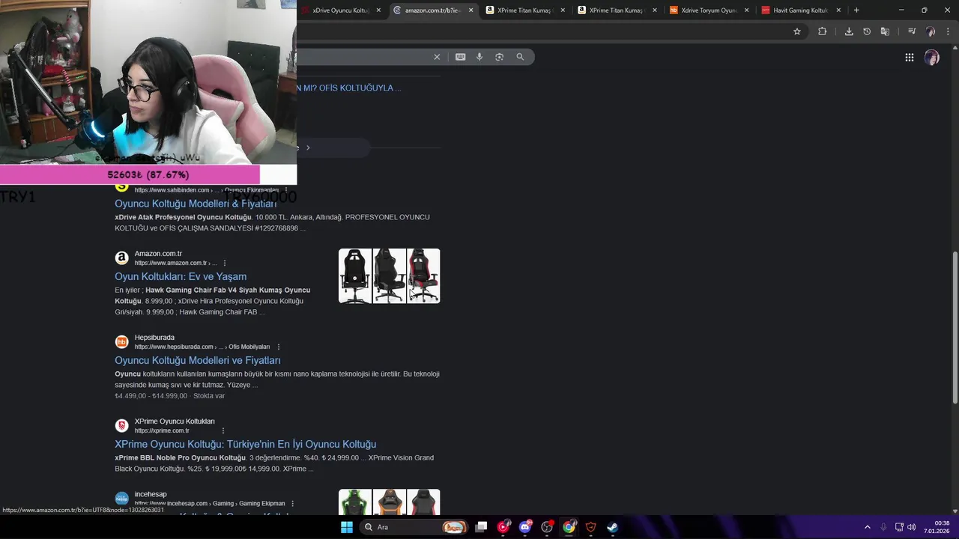This screenshot has width=959, height=539.
Task: Click the incehesap site favicon
Action: (x=121, y=499)
